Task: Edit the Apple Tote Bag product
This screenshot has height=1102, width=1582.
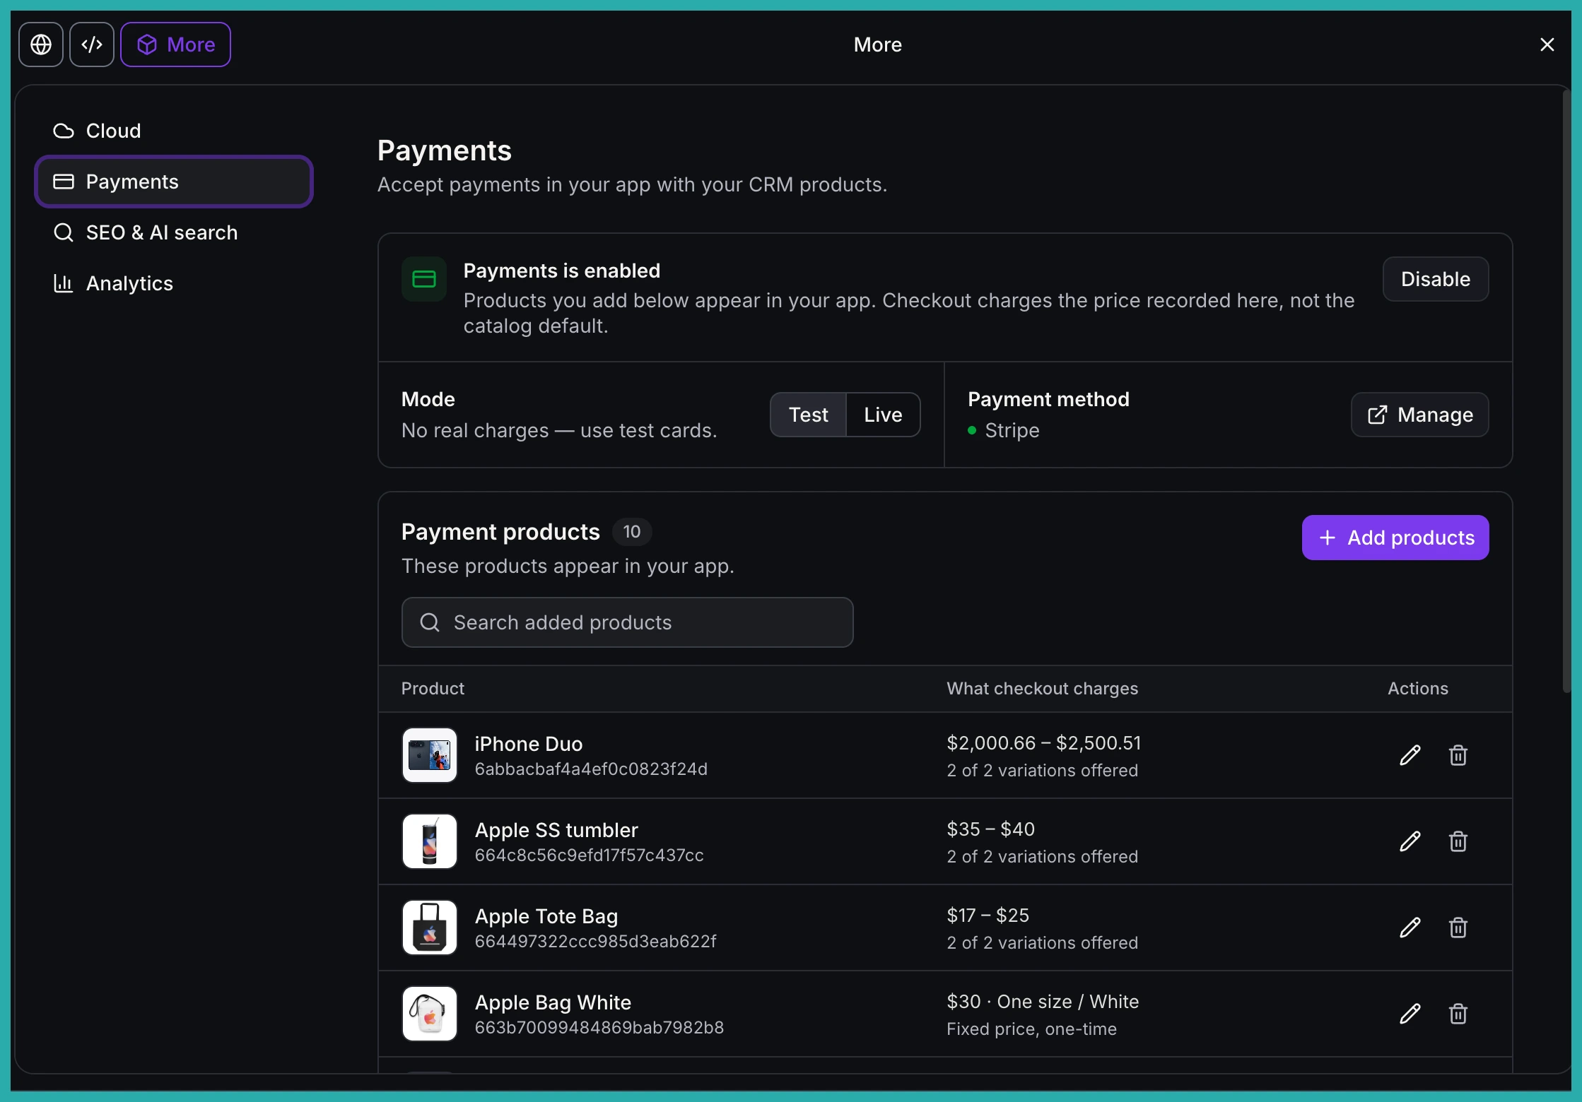Action: click(x=1410, y=928)
